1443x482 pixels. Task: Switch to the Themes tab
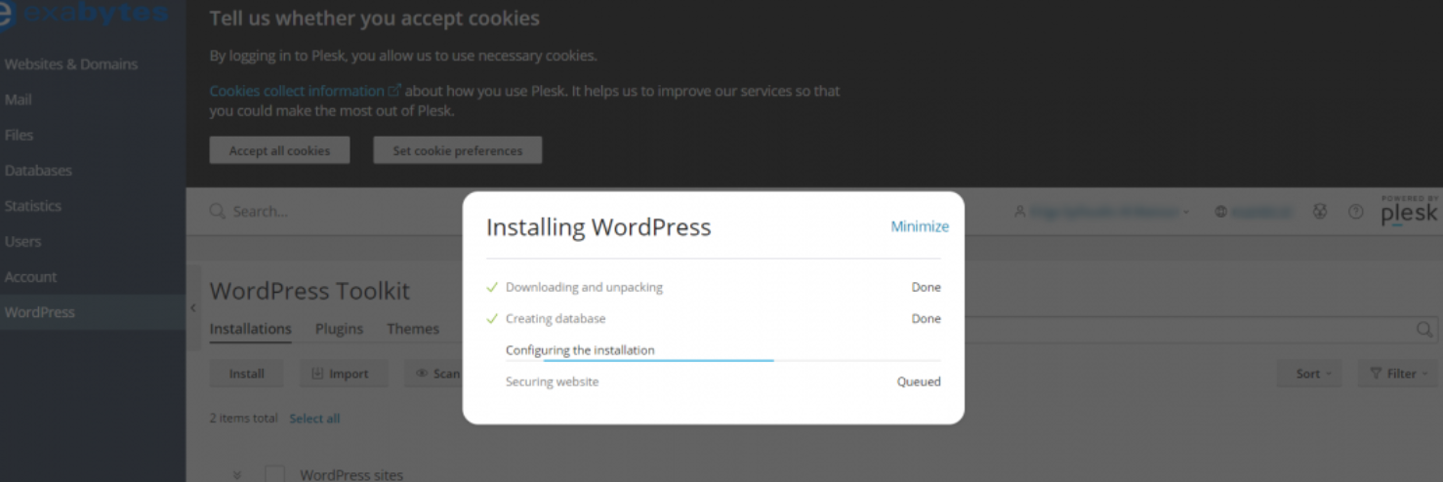pyautogui.click(x=412, y=329)
